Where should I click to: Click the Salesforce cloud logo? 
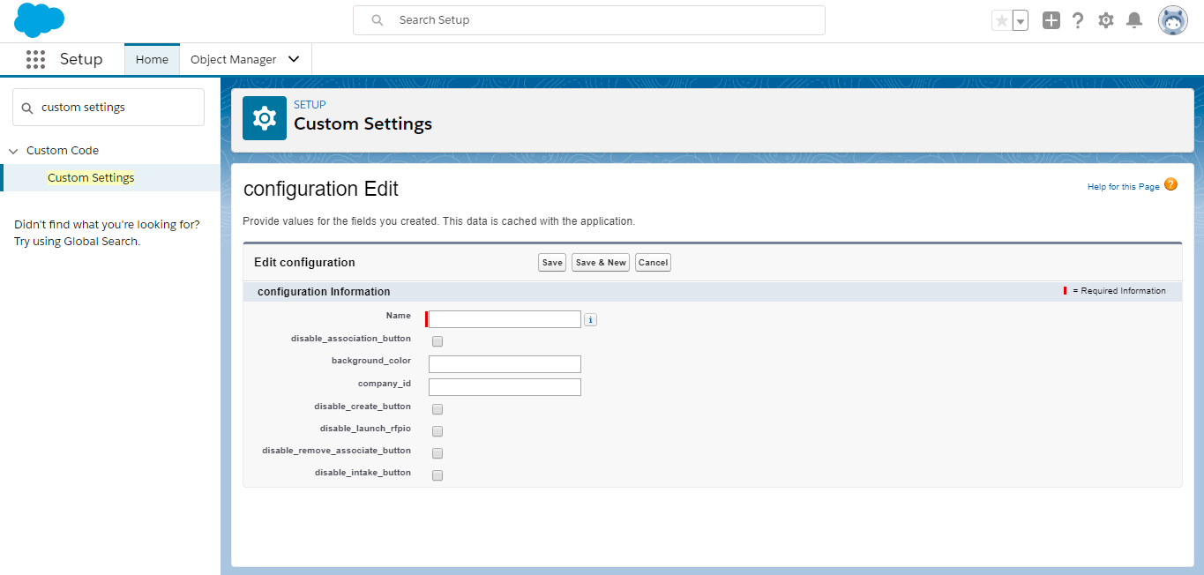pyautogui.click(x=40, y=19)
